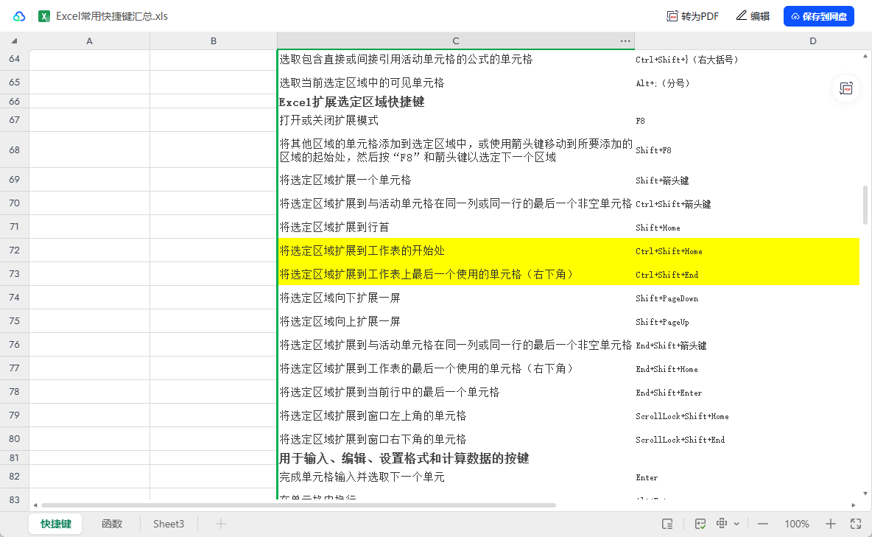This screenshot has width=872, height=537.
Task: Select the 快捷键 sheet tab
Action: point(56,524)
